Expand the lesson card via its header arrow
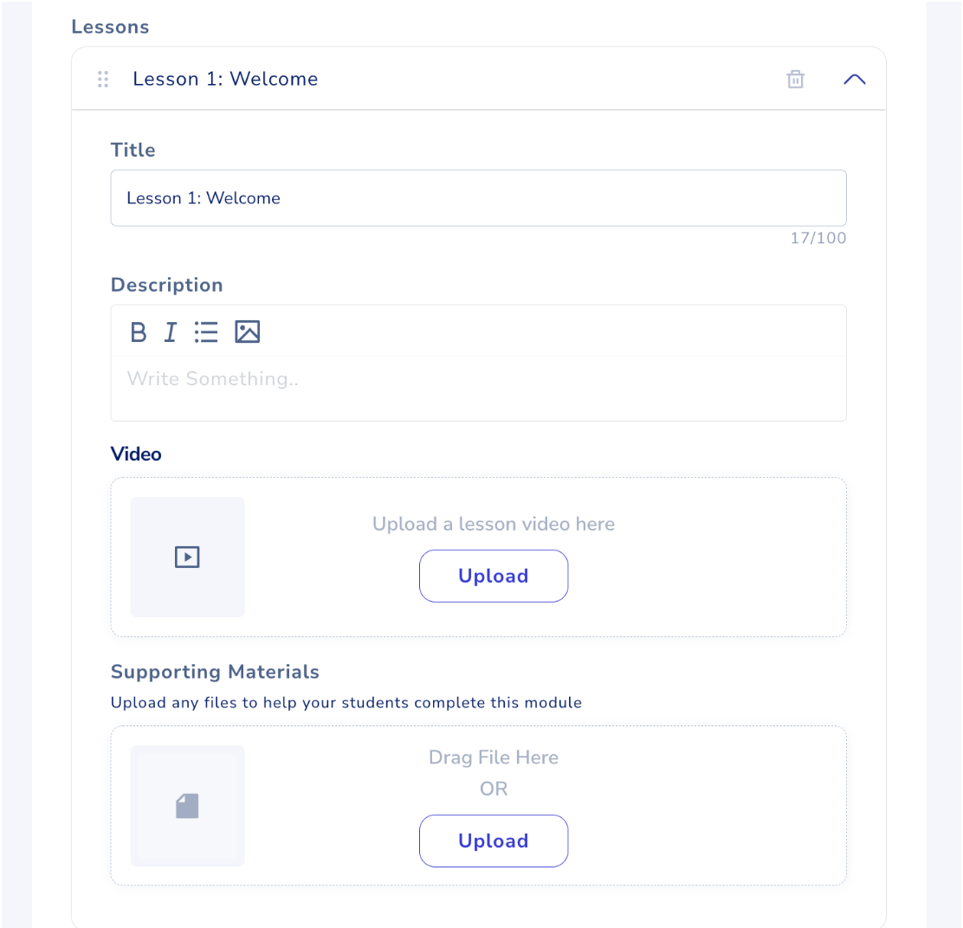 click(854, 78)
